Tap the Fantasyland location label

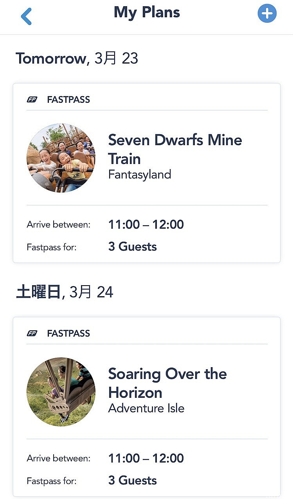point(140,174)
